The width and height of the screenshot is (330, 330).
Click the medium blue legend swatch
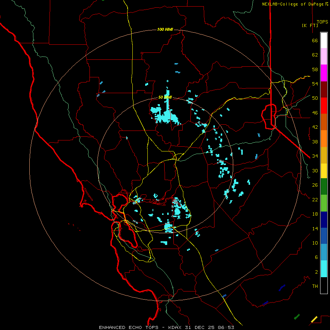coord(324,236)
